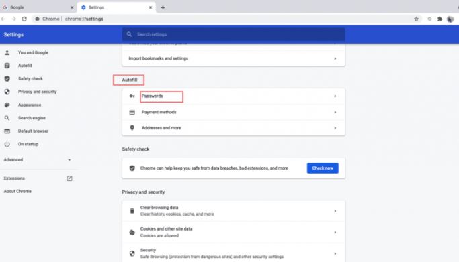
Task: Open Import bookmarks via its right arrow
Action: pyautogui.click(x=335, y=58)
